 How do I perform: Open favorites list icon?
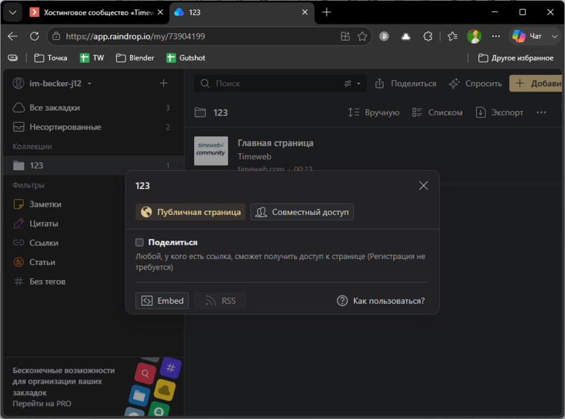point(452,37)
